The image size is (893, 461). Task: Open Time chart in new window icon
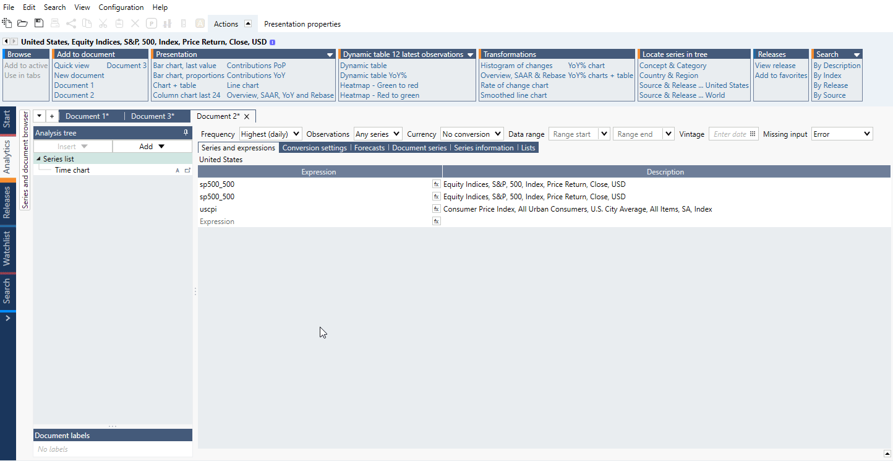tap(187, 170)
